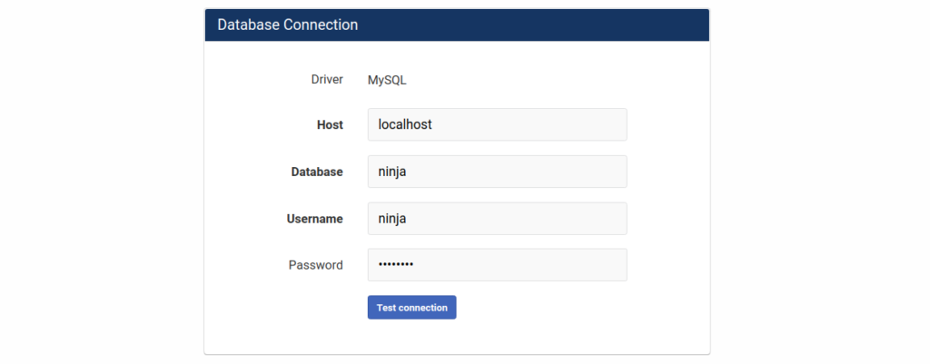Click the Driver label text
This screenshot has height=364, width=930.
pyautogui.click(x=327, y=80)
